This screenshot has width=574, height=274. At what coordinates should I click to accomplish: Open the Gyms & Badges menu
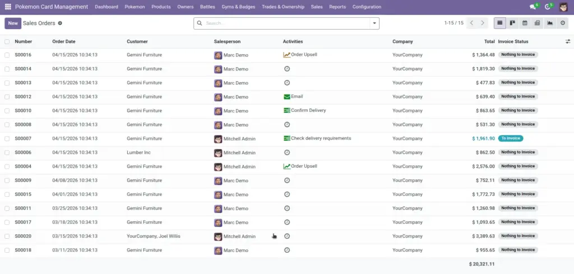[x=238, y=7]
